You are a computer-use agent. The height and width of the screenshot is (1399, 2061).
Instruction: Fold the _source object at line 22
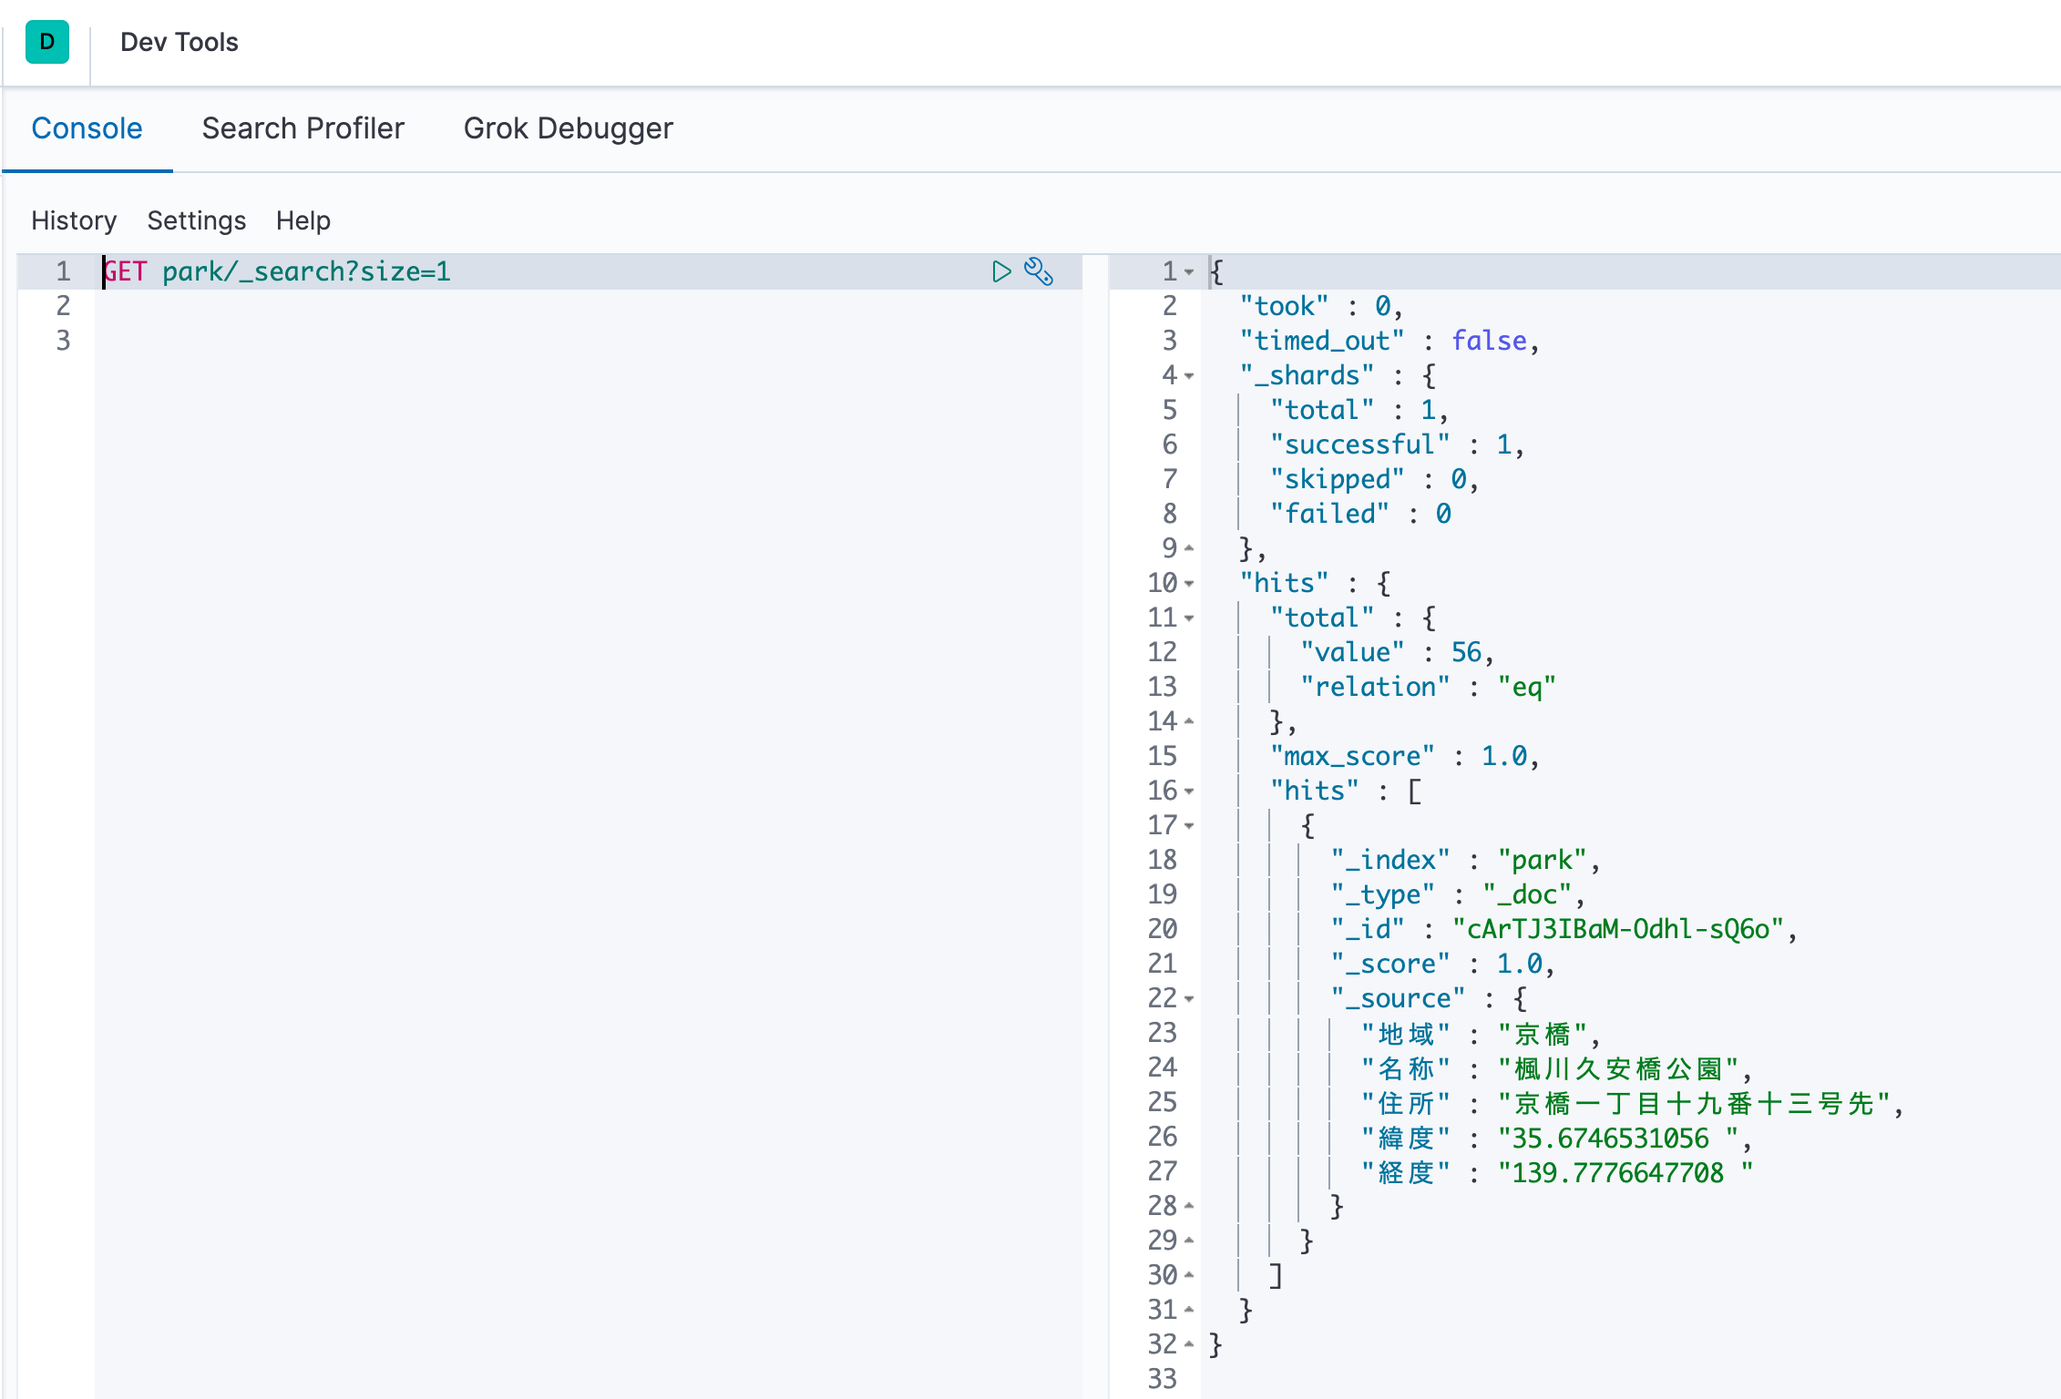[1189, 998]
